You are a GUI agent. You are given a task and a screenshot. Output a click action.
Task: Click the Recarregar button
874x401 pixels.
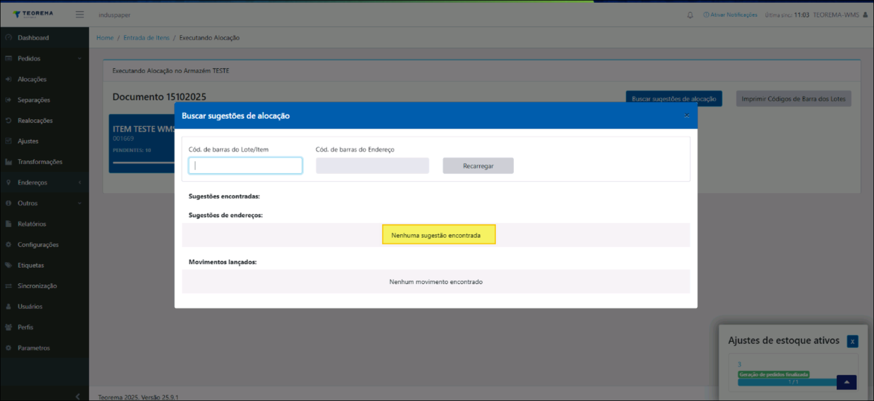(x=478, y=166)
